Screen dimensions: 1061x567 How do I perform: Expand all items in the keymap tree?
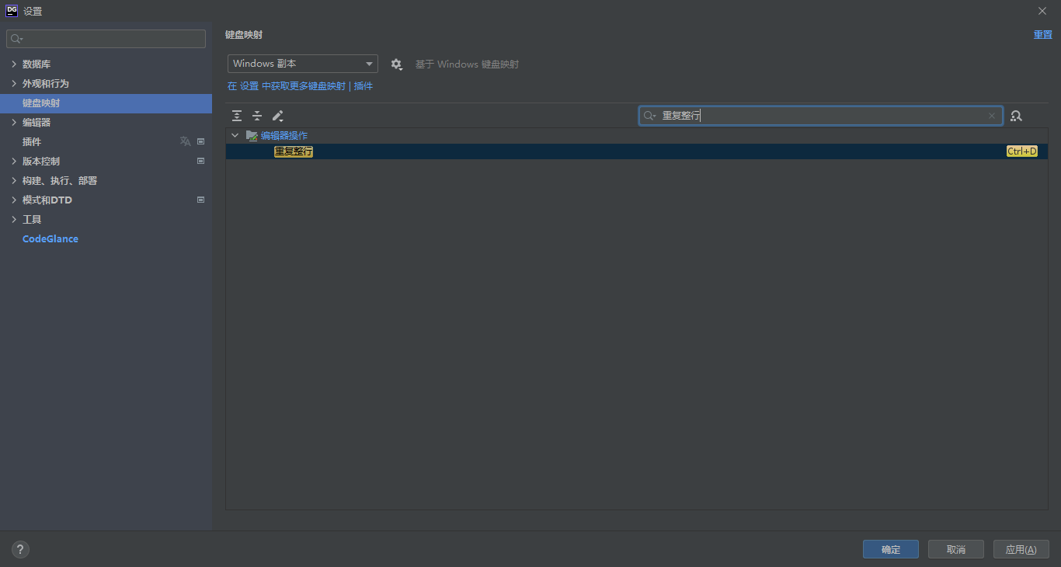(237, 115)
